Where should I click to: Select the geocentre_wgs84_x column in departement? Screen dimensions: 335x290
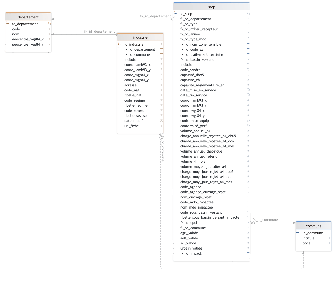tap(28, 39)
